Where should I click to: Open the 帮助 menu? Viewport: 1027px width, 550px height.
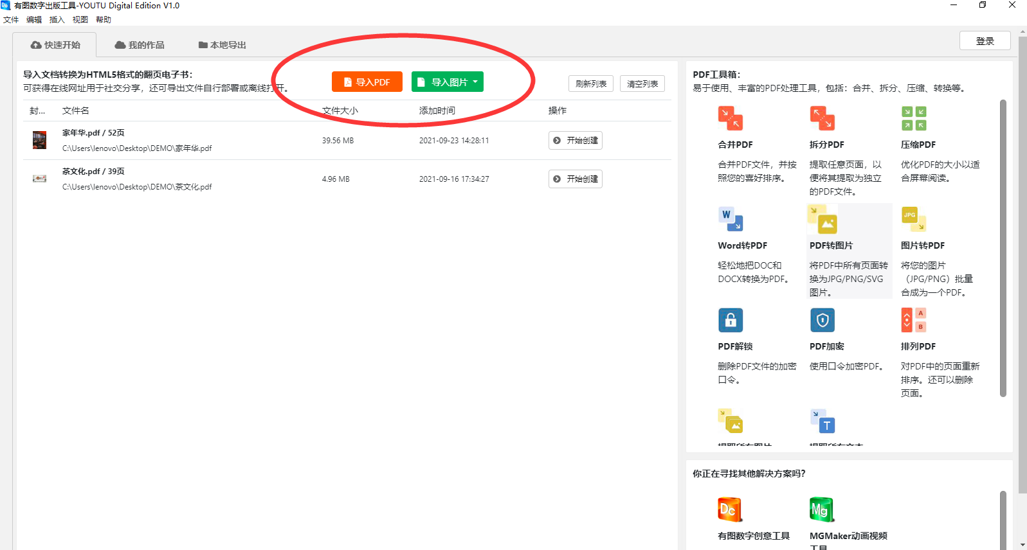pos(104,20)
